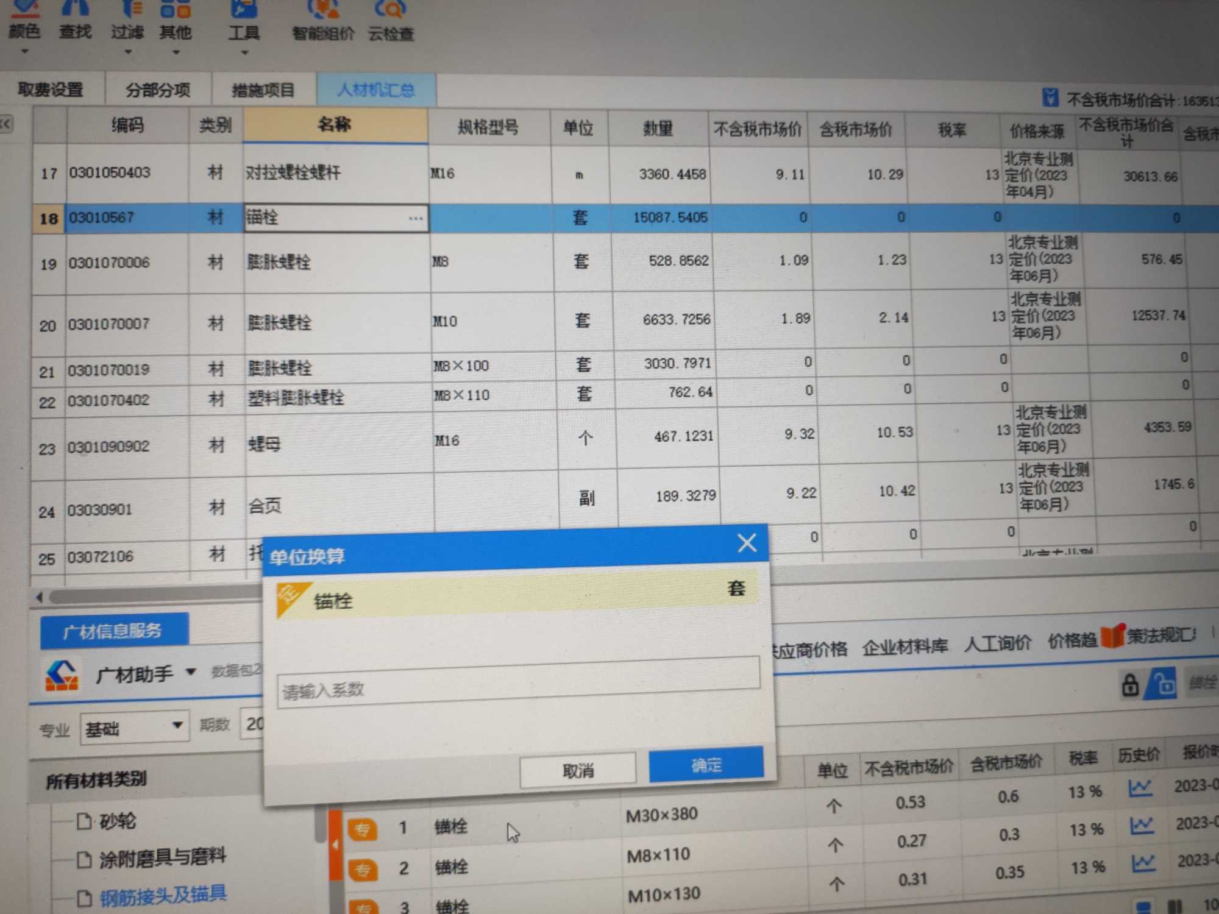Click the orange 专 badge on result row 1

(x=362, y=829)
